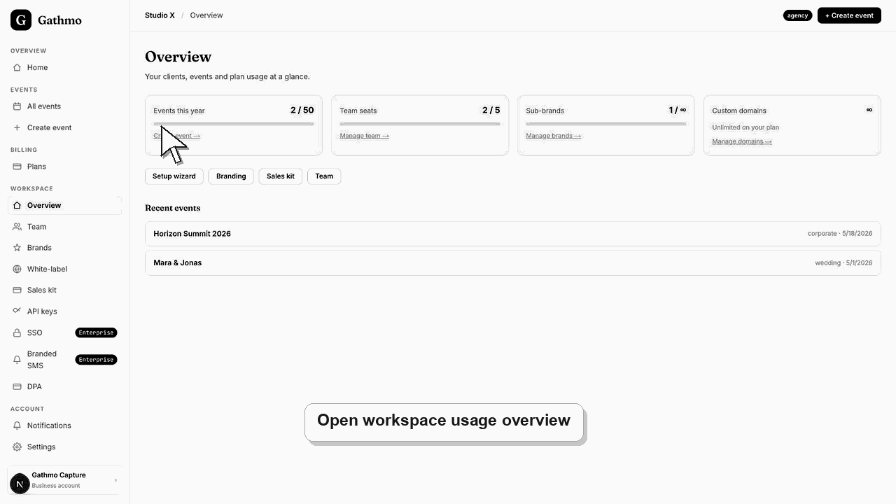This screenshot has width=896, height=504.
Task: Click the Plans card icon
Action: pos(17,167)
